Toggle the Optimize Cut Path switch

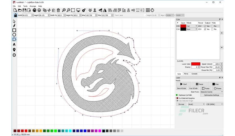(177, 95)
